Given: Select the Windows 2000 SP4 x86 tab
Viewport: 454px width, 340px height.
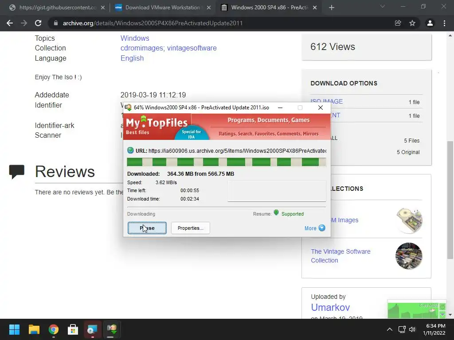Looking at the screenshot, I should tap(269, 8).
